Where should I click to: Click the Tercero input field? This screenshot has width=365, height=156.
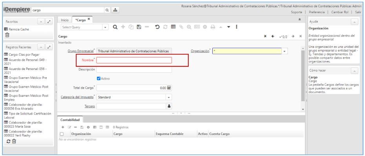click(131, 106)
